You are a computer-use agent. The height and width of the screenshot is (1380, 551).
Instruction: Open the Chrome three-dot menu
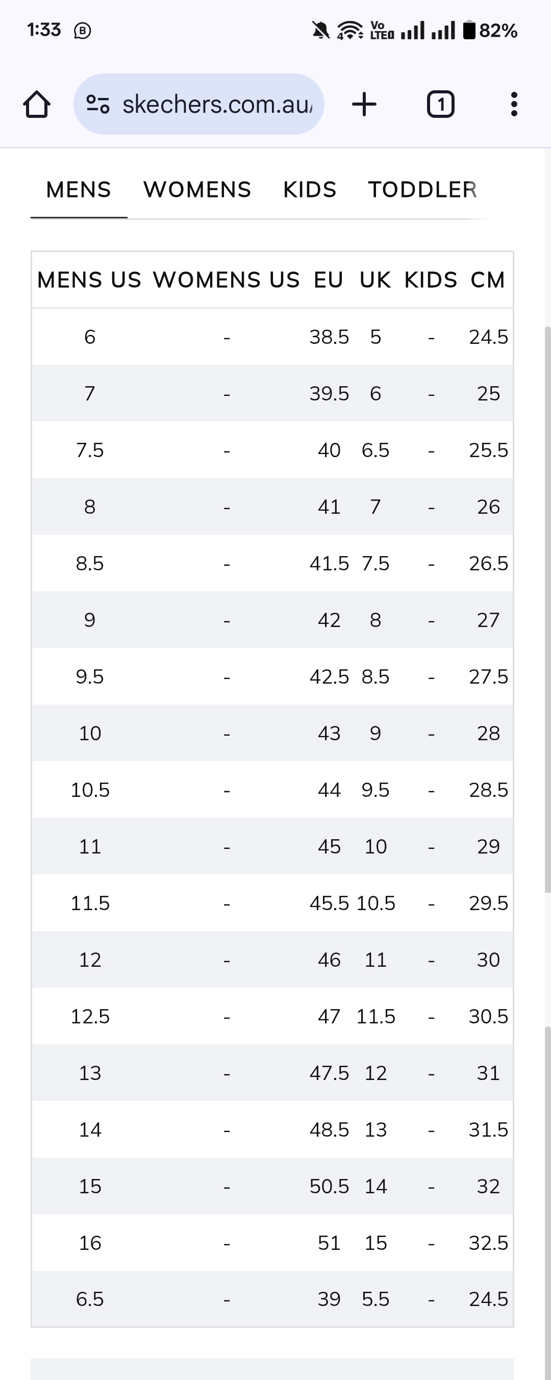514,104
